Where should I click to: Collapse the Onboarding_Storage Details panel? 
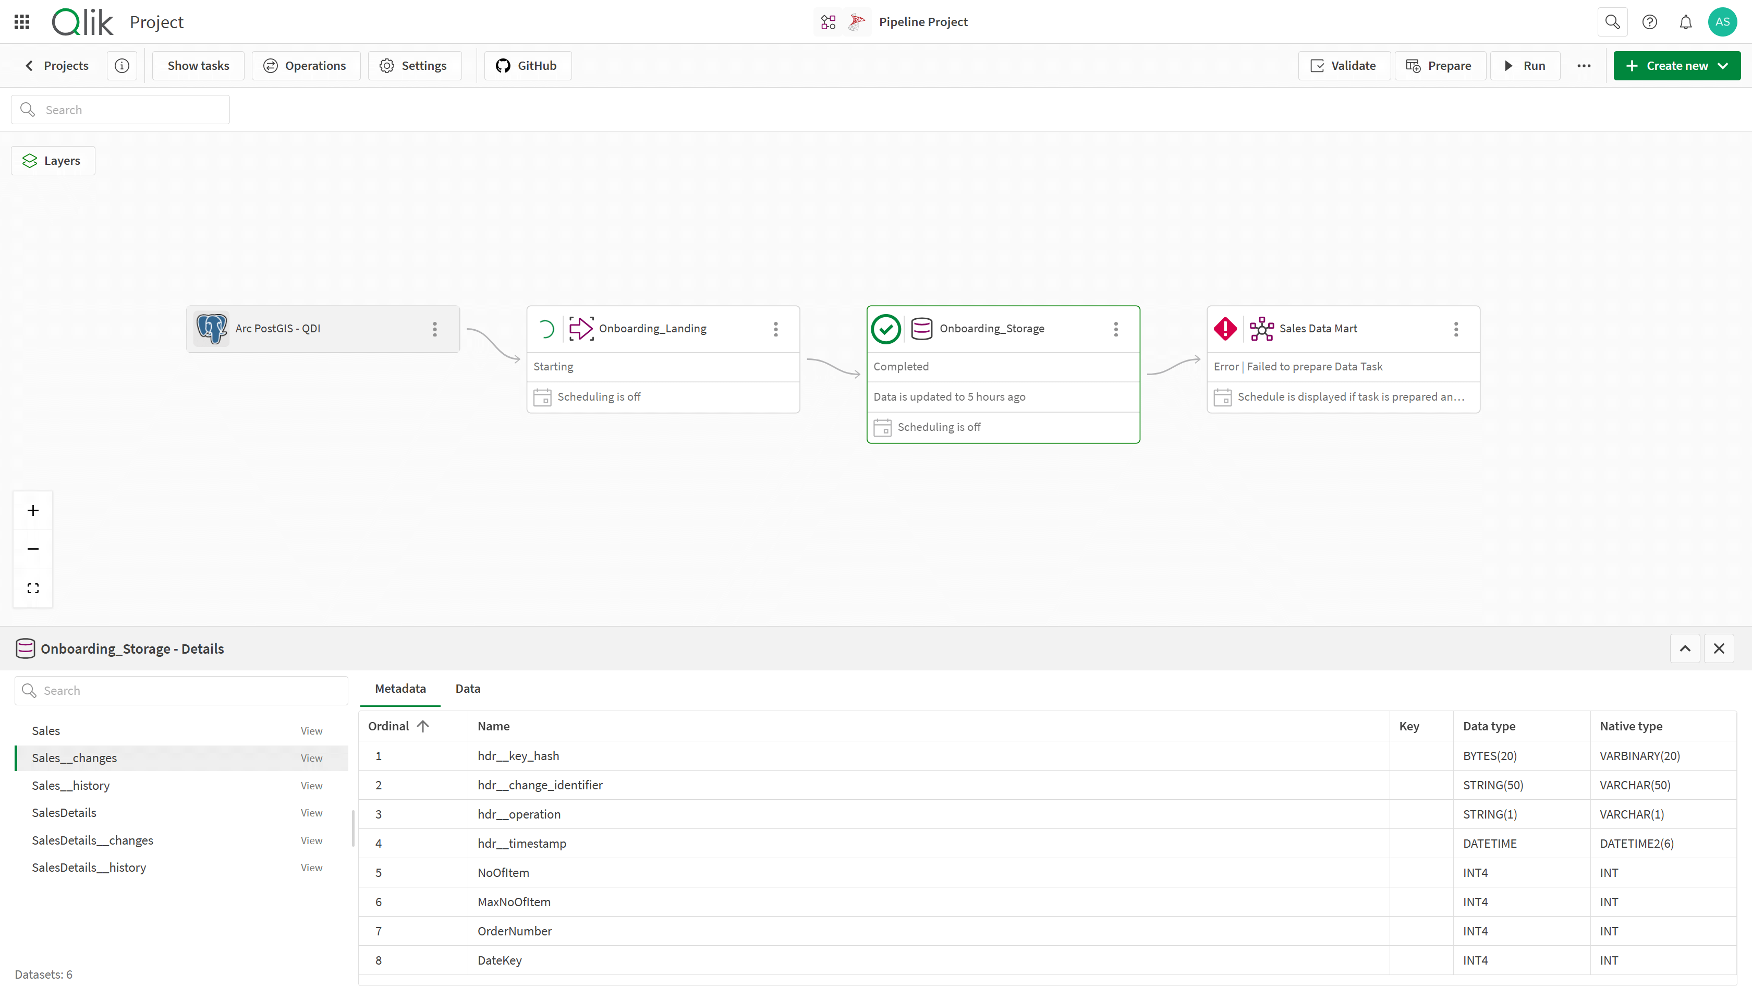click(1685, 648)
